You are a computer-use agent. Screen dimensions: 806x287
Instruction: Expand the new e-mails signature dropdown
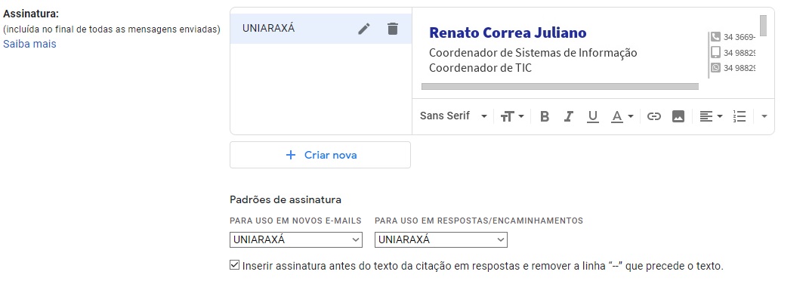[x=296, y=239]
